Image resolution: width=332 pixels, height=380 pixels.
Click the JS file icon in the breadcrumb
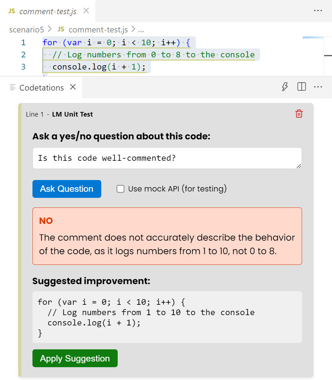click(61, 29)
